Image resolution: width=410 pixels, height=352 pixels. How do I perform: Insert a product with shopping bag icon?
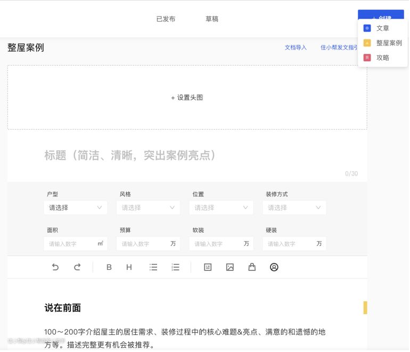(x=252, y=268)
